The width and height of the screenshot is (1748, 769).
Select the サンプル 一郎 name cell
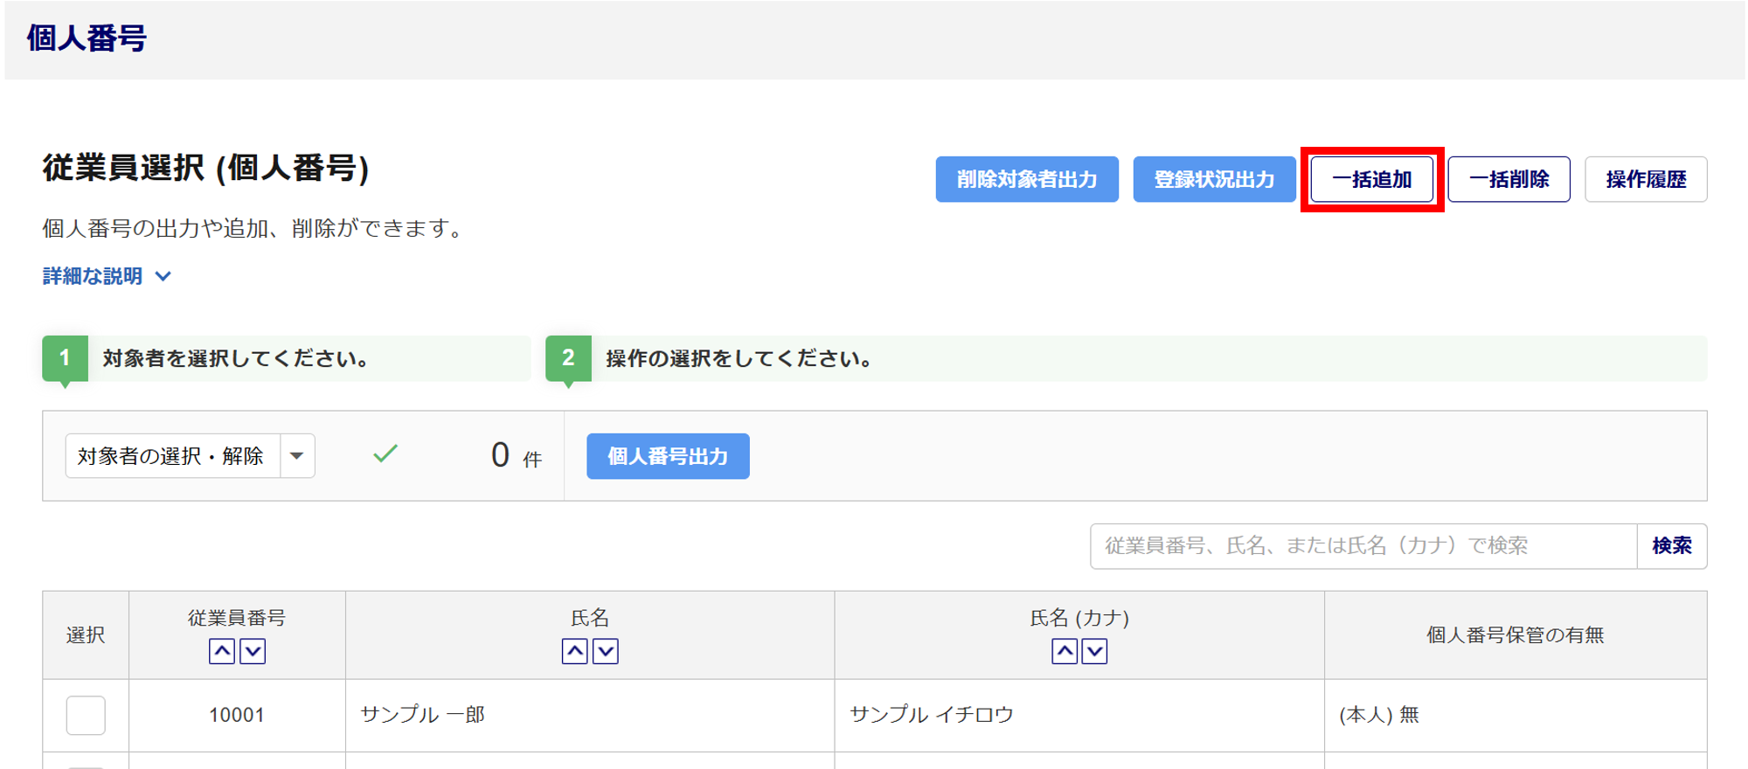click(423, 715)
